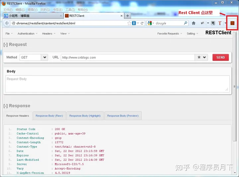Click the toolbar icon left of red T
Viewport: 239px width, 177px height.
213,23
